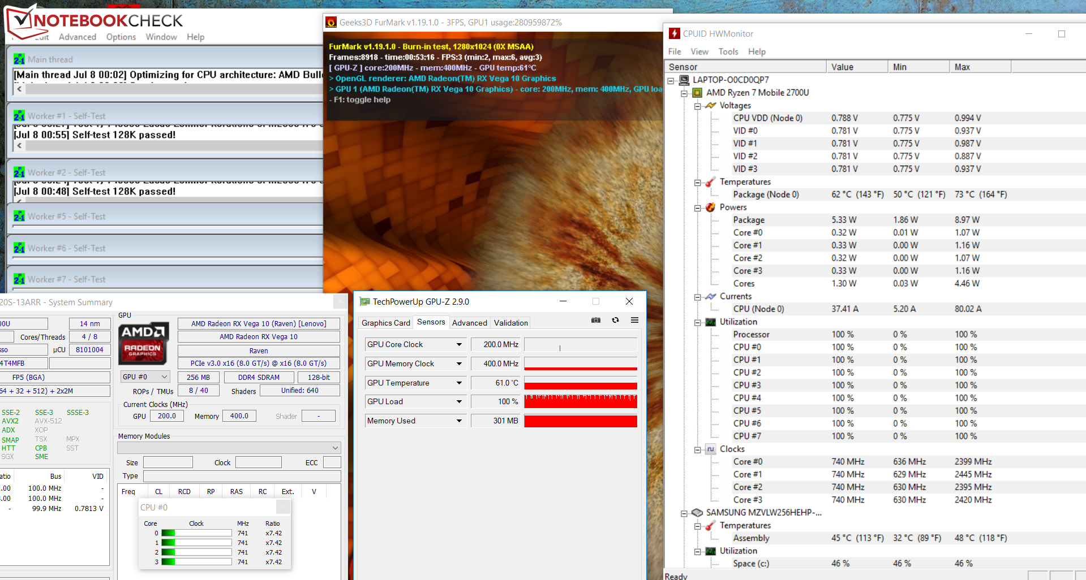Close the CPU #0 clock popup
This screenshot has width=1086, height=580.
tap(284, 507)
